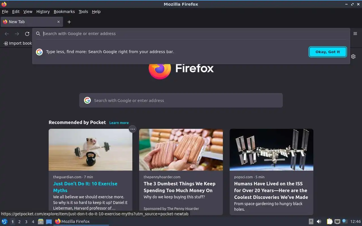Click Recommended by Pocket heading
The width and height of the screenshot is (362, 226).
pos(77,122)
